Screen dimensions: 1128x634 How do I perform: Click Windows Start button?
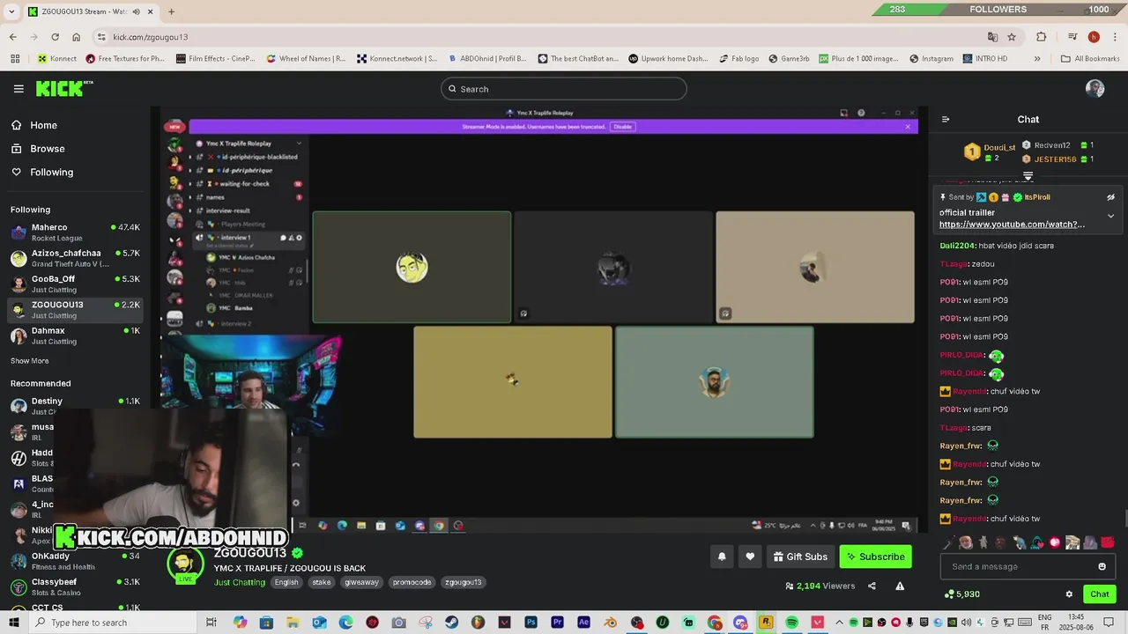point(14,623)
